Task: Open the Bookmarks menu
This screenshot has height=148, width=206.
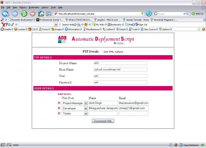Action: [x=34, y=7]
